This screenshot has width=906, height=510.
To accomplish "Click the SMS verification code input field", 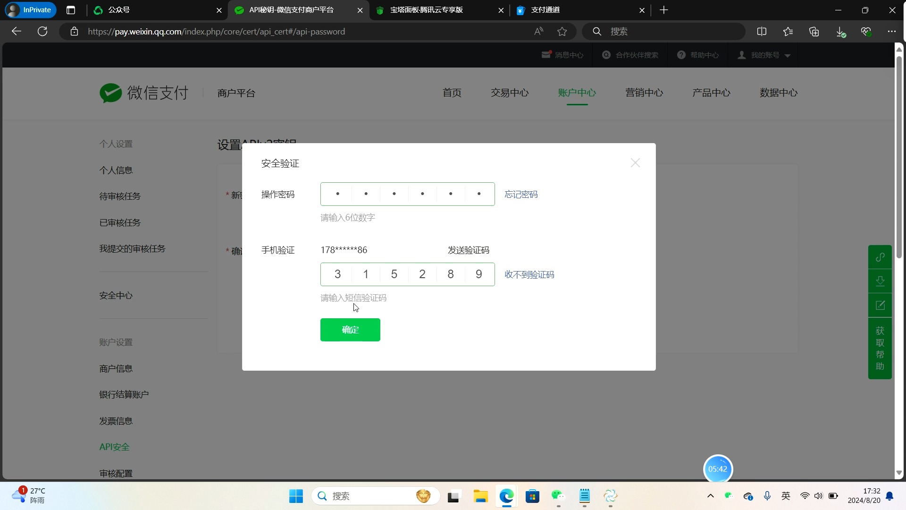I will pos(408,274).
